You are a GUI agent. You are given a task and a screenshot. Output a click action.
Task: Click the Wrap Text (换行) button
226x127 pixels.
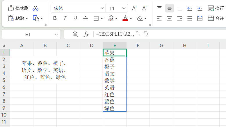click(x=216, y=8)
